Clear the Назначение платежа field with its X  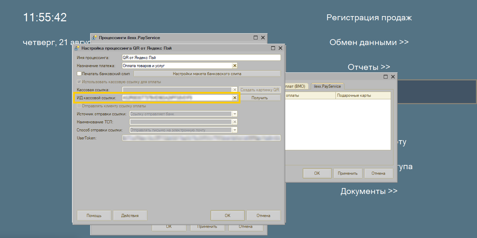click(235, 66)
